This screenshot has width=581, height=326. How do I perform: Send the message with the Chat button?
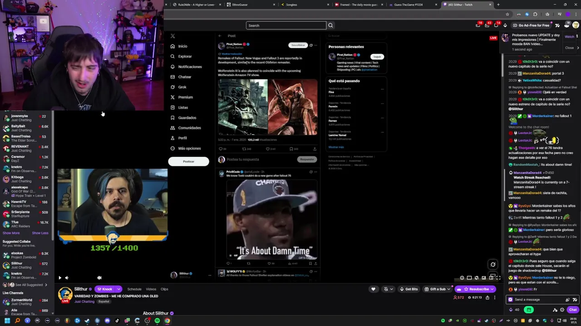coord(573,310)
